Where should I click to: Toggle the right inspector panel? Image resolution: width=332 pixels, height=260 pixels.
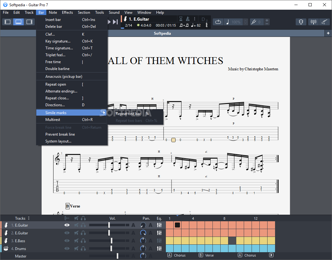[x=29, y=22]
